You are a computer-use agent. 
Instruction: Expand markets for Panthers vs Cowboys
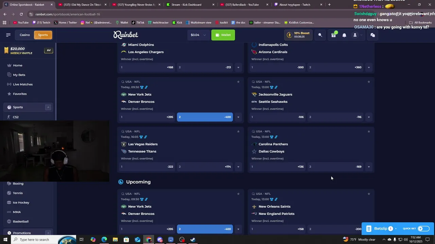click(369, 167)
